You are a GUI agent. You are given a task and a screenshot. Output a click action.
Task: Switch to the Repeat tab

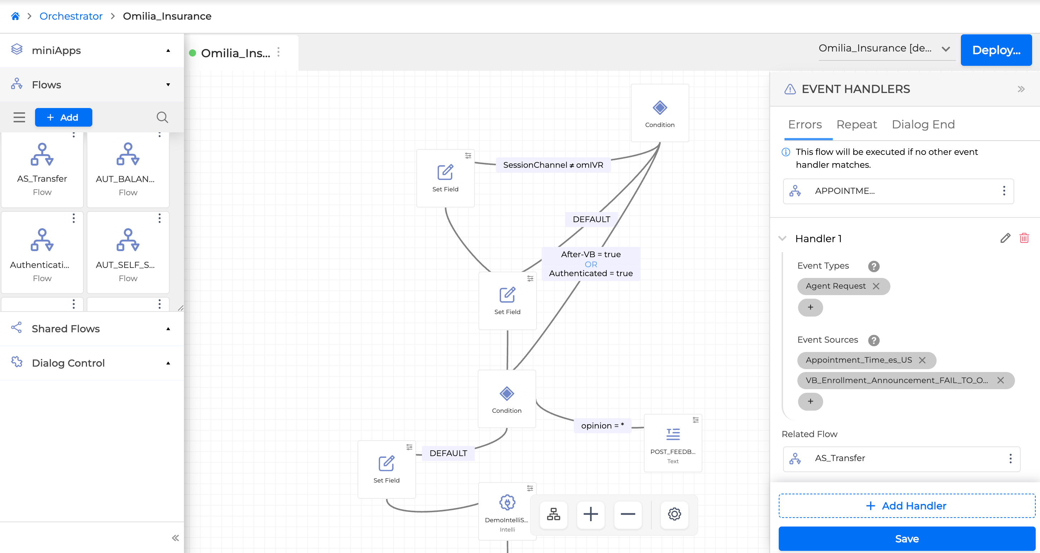point(856,125)
